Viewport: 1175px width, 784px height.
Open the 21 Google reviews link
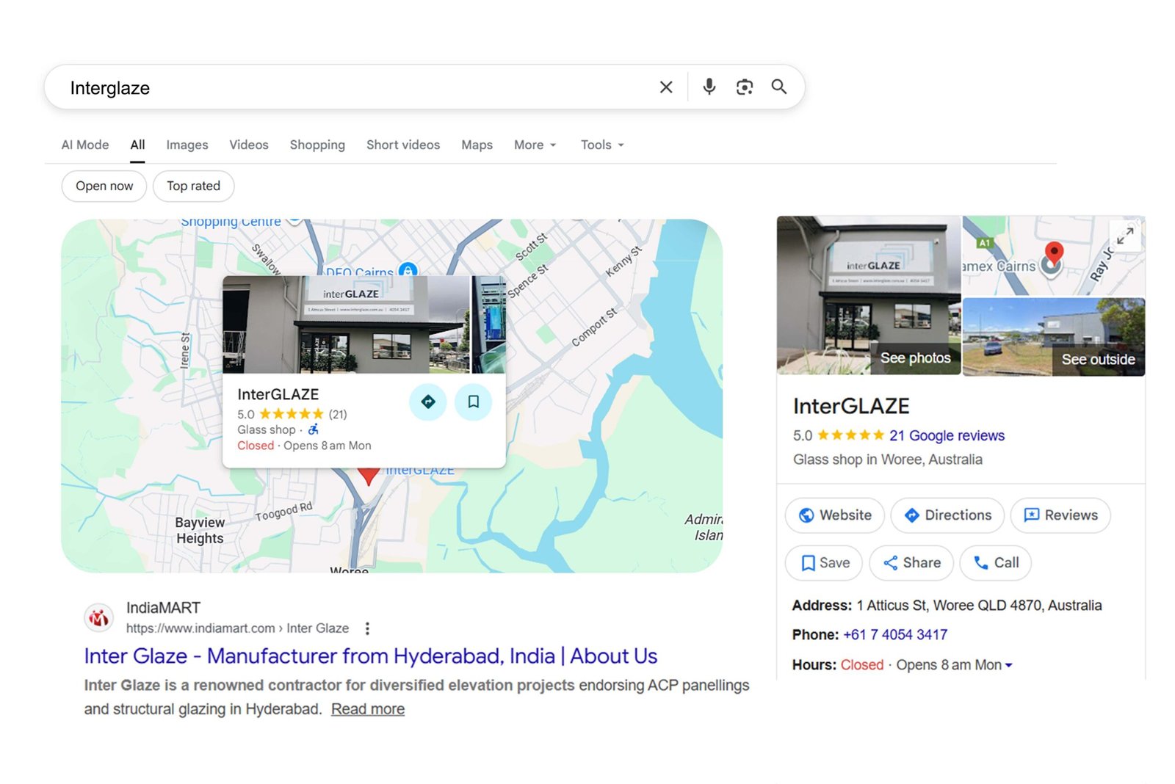(x=947, y=435)
